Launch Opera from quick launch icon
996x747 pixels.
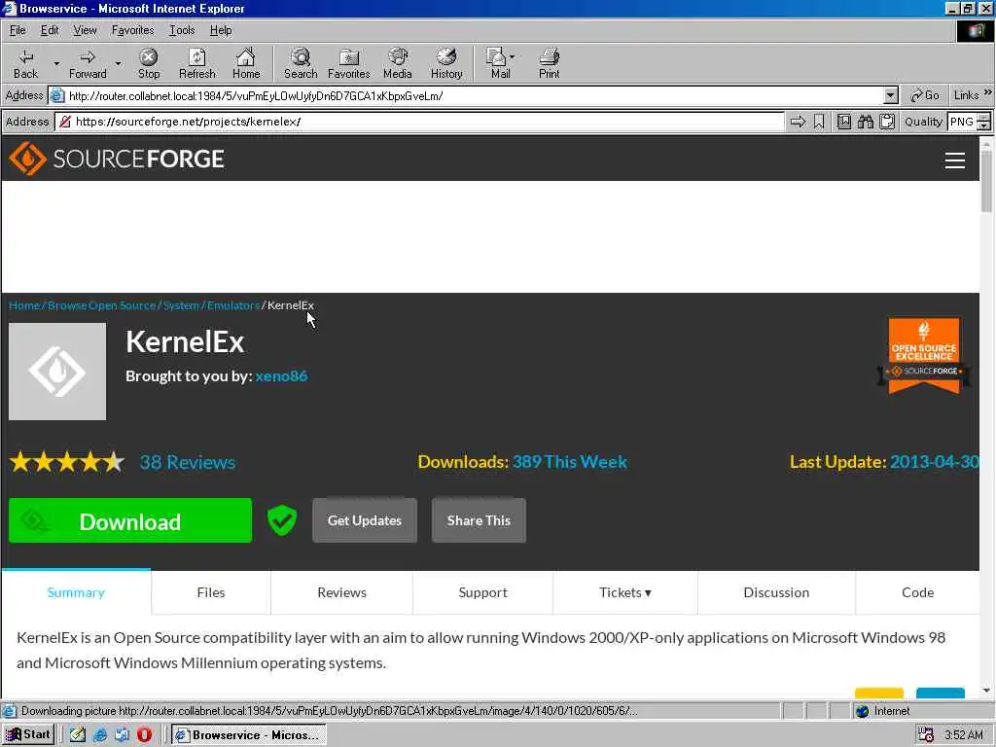tap(144, 735)
